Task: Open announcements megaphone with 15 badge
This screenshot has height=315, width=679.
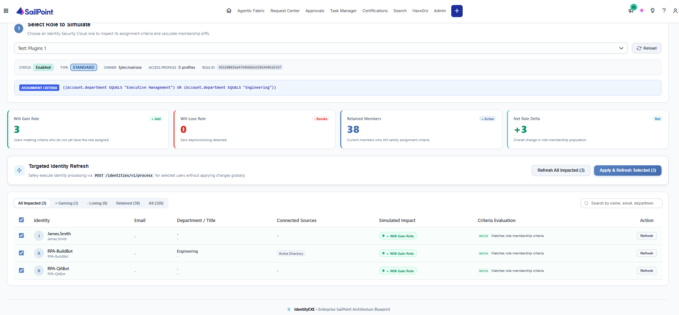Action: point(631,10)
